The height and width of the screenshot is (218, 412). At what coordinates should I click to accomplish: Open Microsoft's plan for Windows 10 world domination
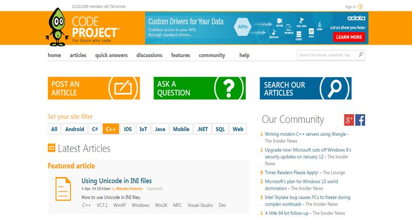pyautogui.click(x=301, y=185)
